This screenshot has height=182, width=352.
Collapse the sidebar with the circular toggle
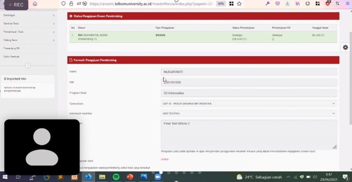click(28, 65)
